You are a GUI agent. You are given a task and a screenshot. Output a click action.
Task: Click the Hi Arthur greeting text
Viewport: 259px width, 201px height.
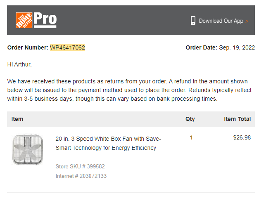(x=19, y=64)
